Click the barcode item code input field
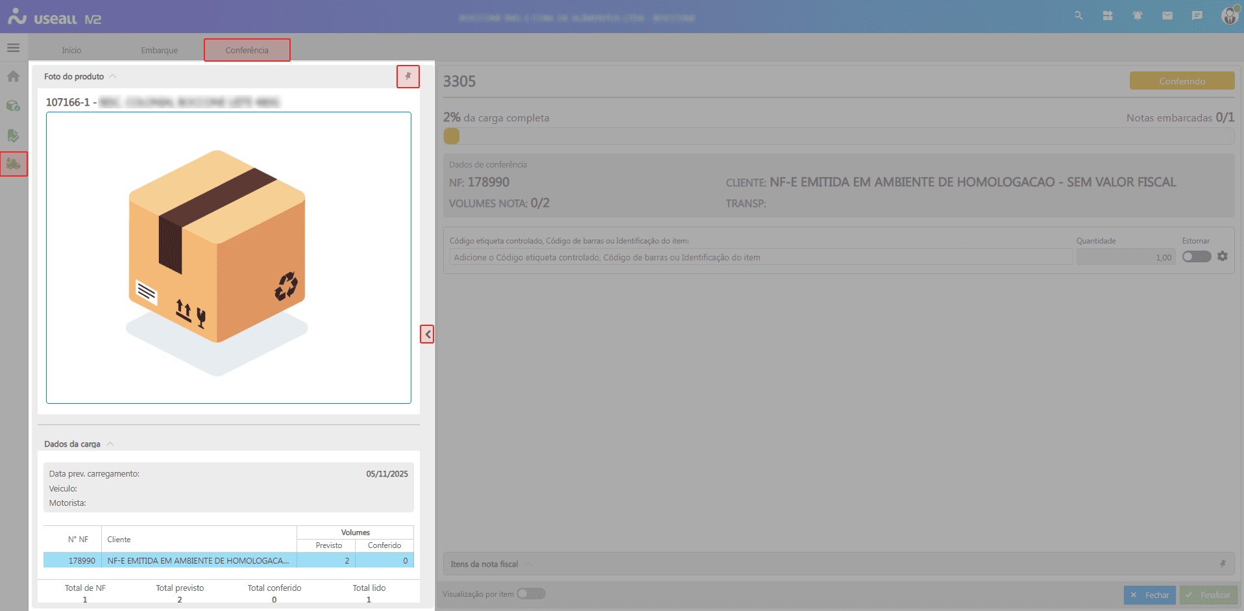Viewport: 1244px width, 611px height. pos(761,257)
